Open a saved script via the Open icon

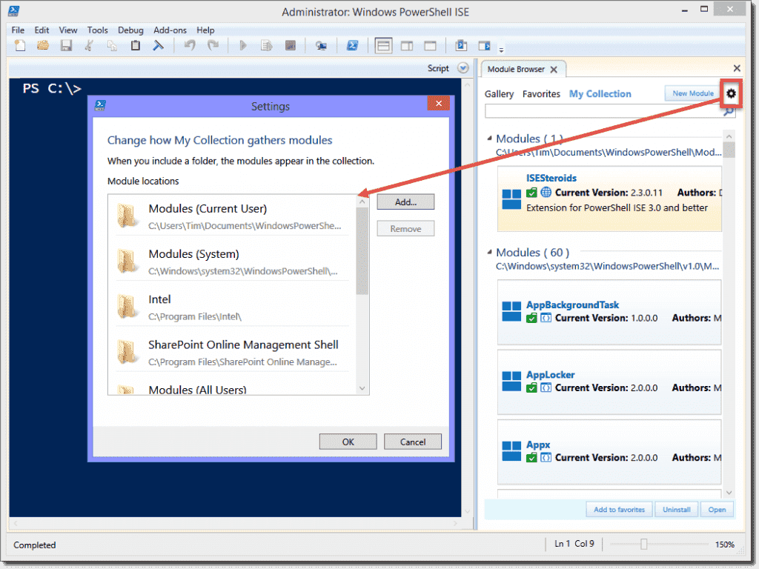[x=43, y=45]
